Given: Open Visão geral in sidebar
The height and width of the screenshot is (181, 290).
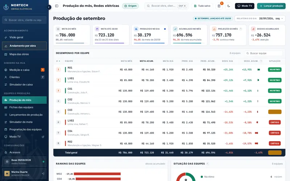Looking at the screenshot, I should click(x=24, y=37).
